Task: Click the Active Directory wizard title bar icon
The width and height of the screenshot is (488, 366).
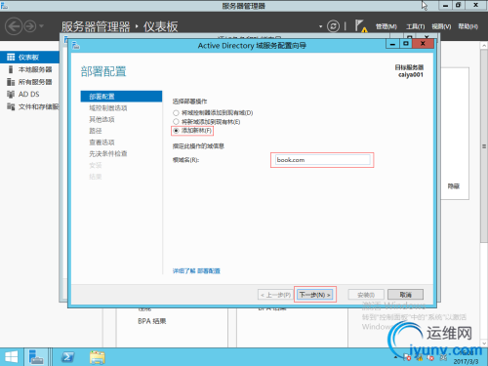Action: tap(76, 46)
